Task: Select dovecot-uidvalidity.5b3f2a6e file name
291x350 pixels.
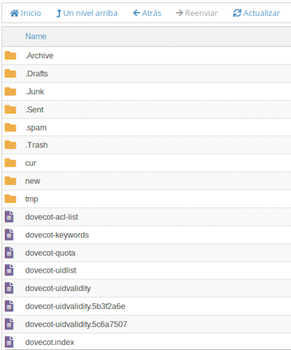Action: click(75, 306)
